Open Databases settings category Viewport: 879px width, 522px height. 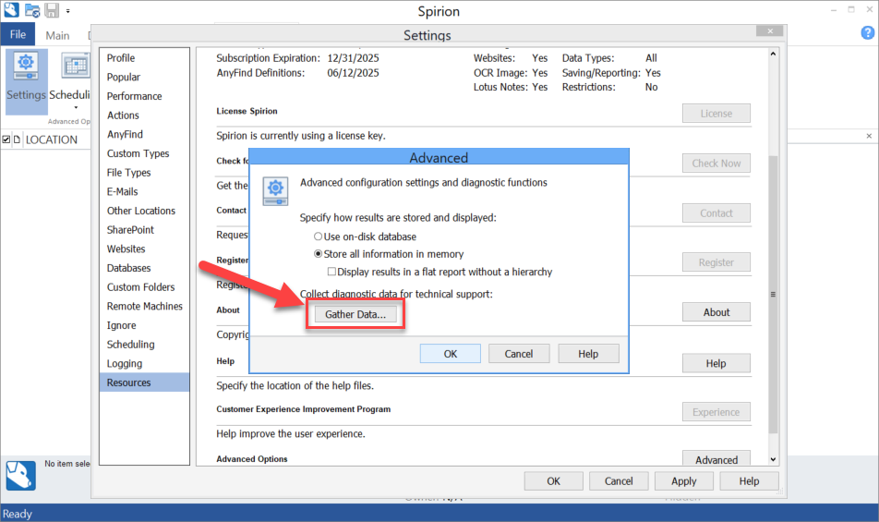(x=144, y=267)
